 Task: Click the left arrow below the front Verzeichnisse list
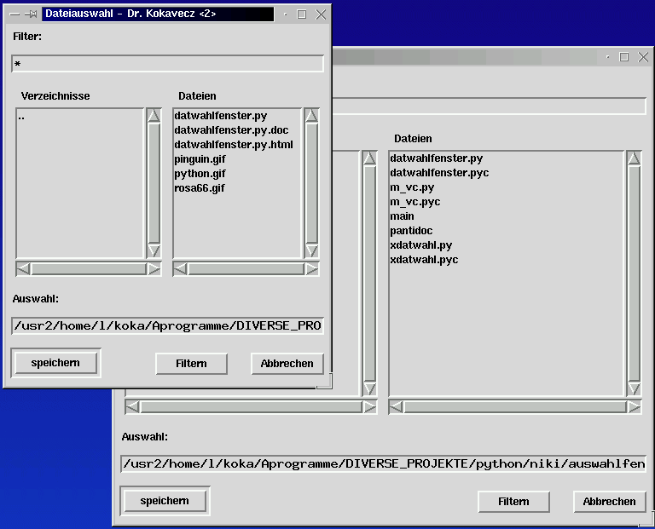tap(24, 269)
